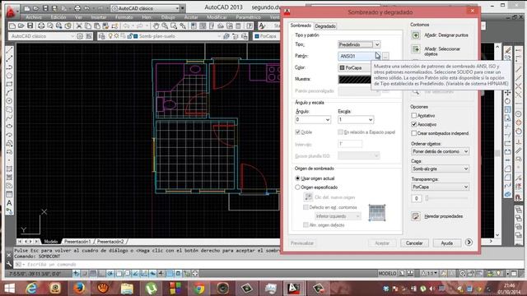
Task: Switch to Presentación2 layout tab
Action: tap(110, 241)
